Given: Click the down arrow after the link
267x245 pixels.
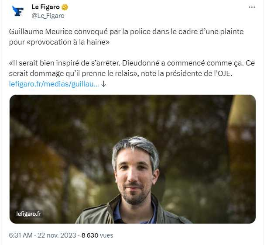Looking at the screenshot, I should [103, 84].
